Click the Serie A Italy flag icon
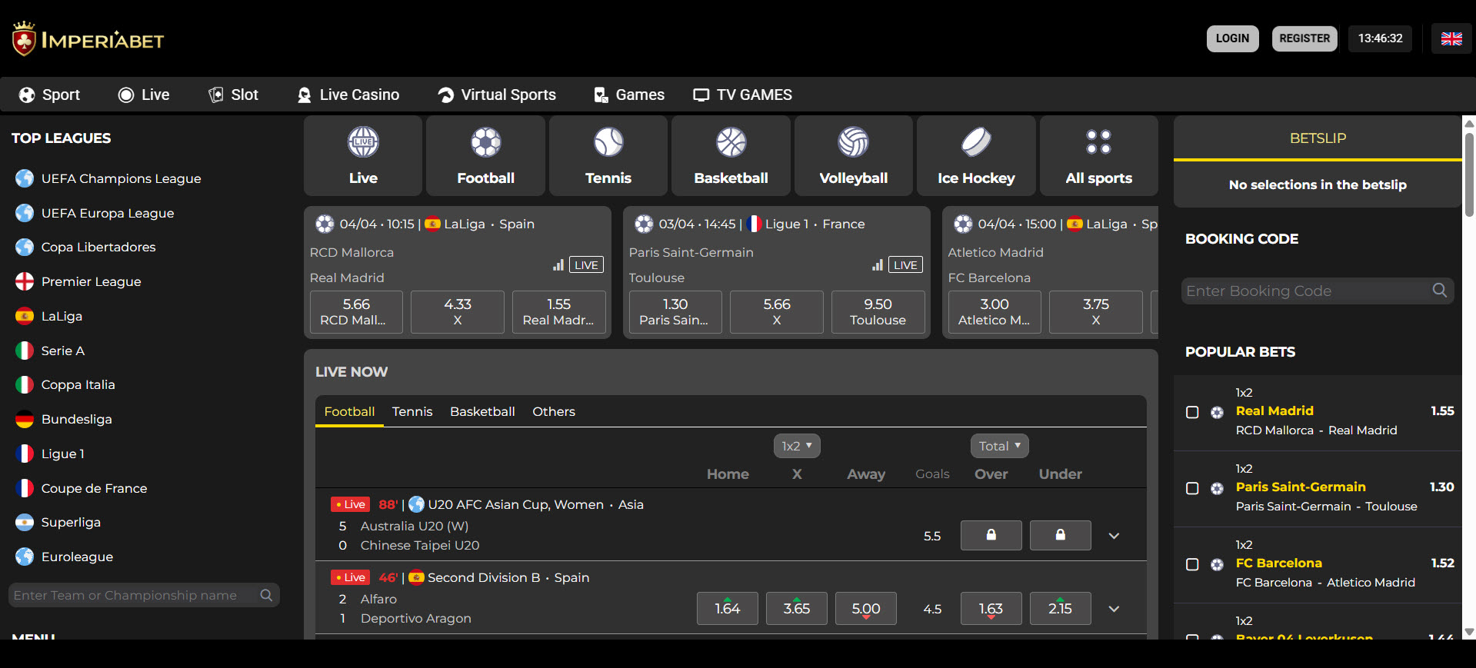Image resolution: width=1476 pixels, height=668 pixels. click(25, 351)
